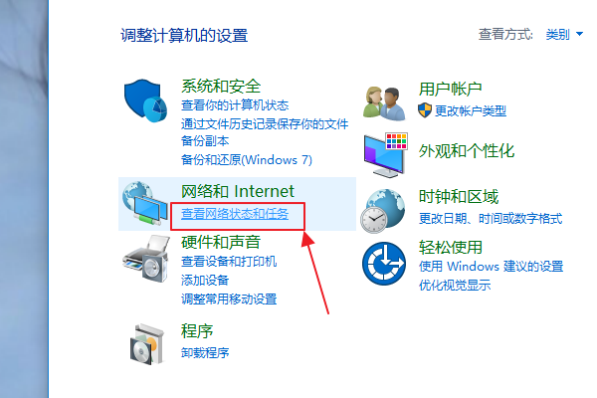597x398 pixels.
Task: Click 优化视觉显示 link
Action: (455, 285)
